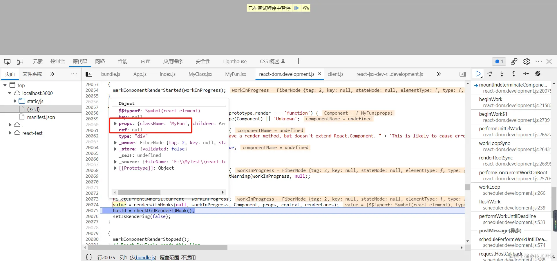Step over from the paused overlay banner
This screenshot has height=261, width=557.
(305, 8)
